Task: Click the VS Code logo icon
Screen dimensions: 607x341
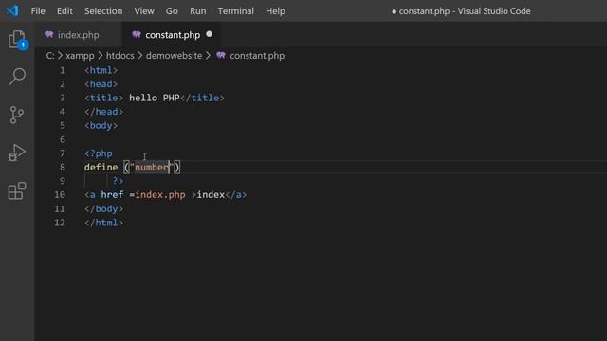Action: (12, 10)
